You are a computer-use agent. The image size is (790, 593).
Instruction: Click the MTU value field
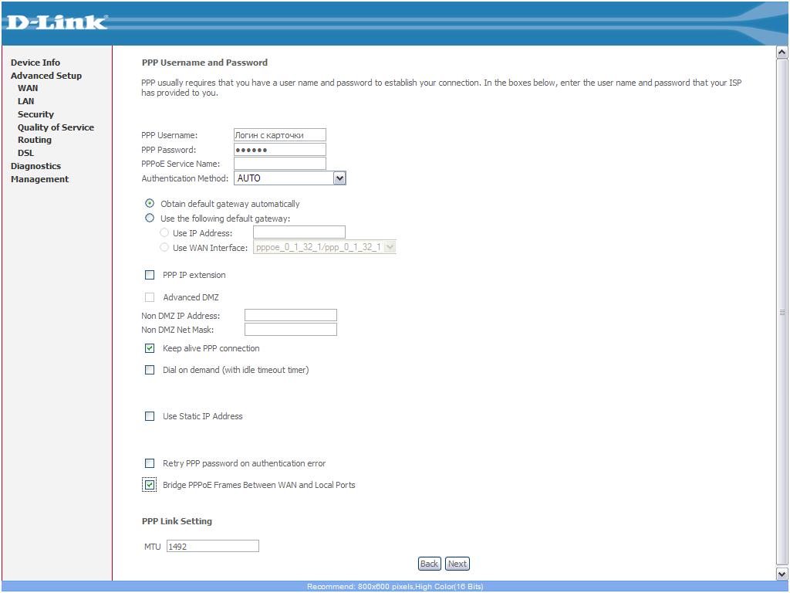[x=213, y=546]
